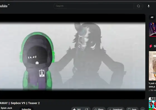The image size is (156, 110).
Task: Open the Splat-Jack channel link
Action: click(x=6, y=108)
